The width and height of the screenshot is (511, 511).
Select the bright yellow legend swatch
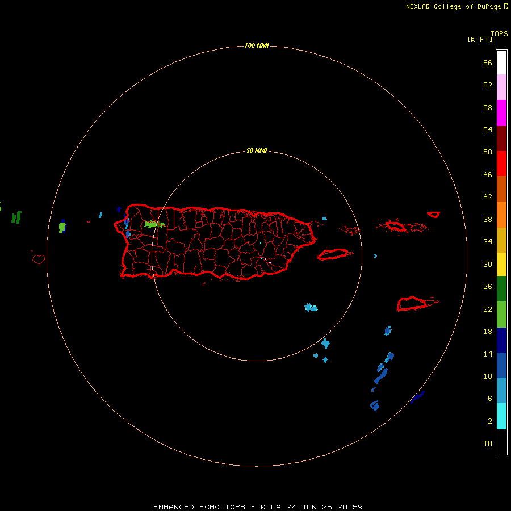pyautogui.click(x=501, y=265)
